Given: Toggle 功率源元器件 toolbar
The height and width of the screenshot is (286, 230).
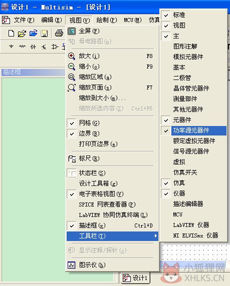Looking at the screenshot, I should tap(193, 130).
